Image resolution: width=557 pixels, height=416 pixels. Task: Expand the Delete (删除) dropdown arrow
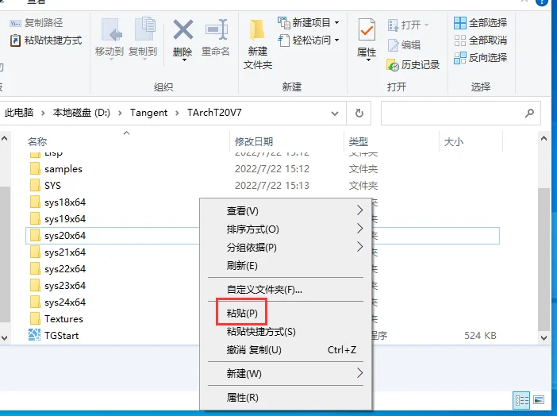click(184, 60)
